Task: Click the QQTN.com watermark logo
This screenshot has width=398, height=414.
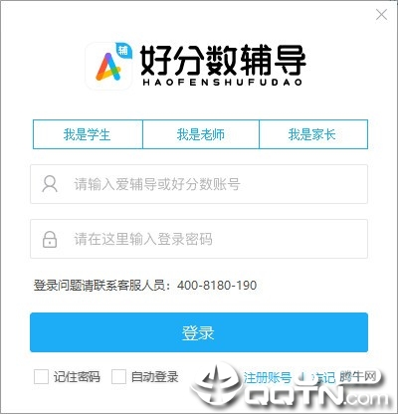Action: (289, 388)
